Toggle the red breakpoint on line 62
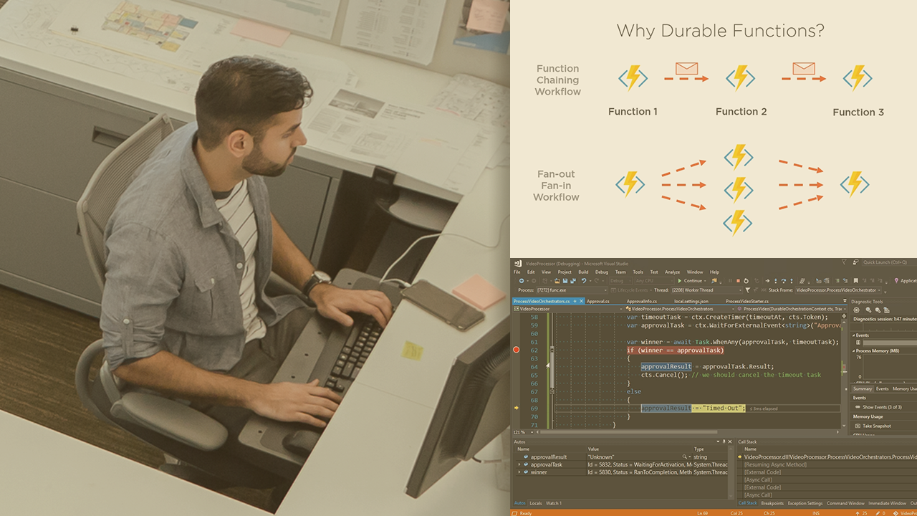Image resolution: width=917 pixels, height=516 pixels. click(516, 350)
